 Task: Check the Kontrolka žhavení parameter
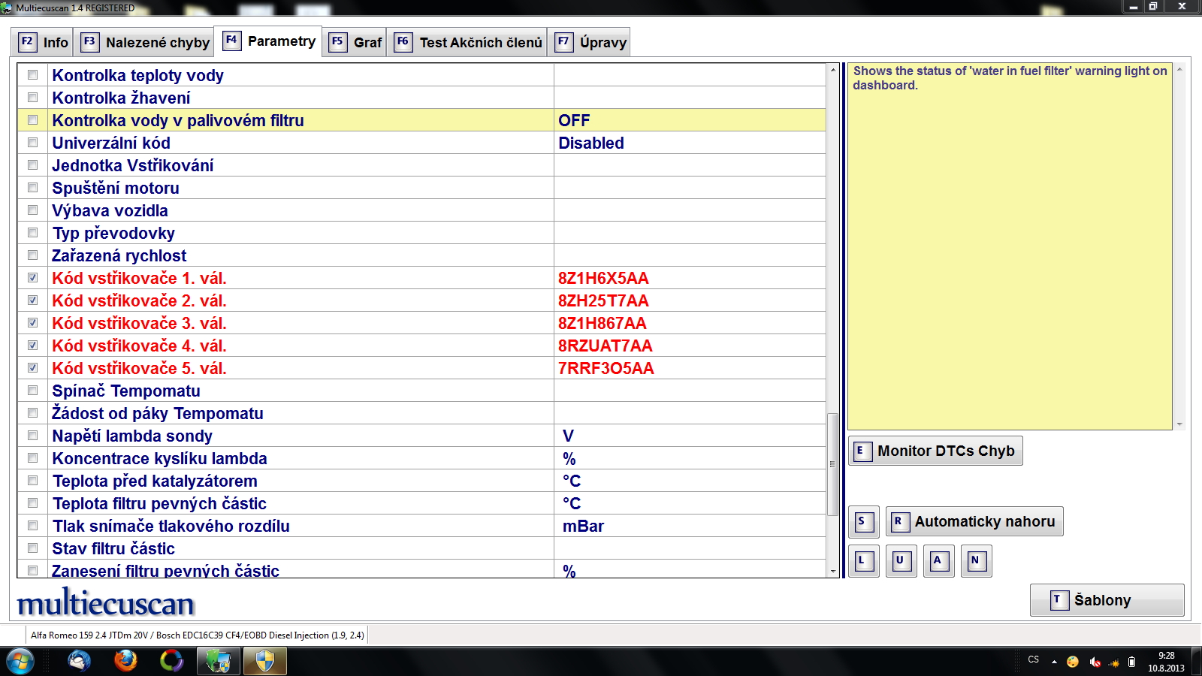click(x=32, y=98)
